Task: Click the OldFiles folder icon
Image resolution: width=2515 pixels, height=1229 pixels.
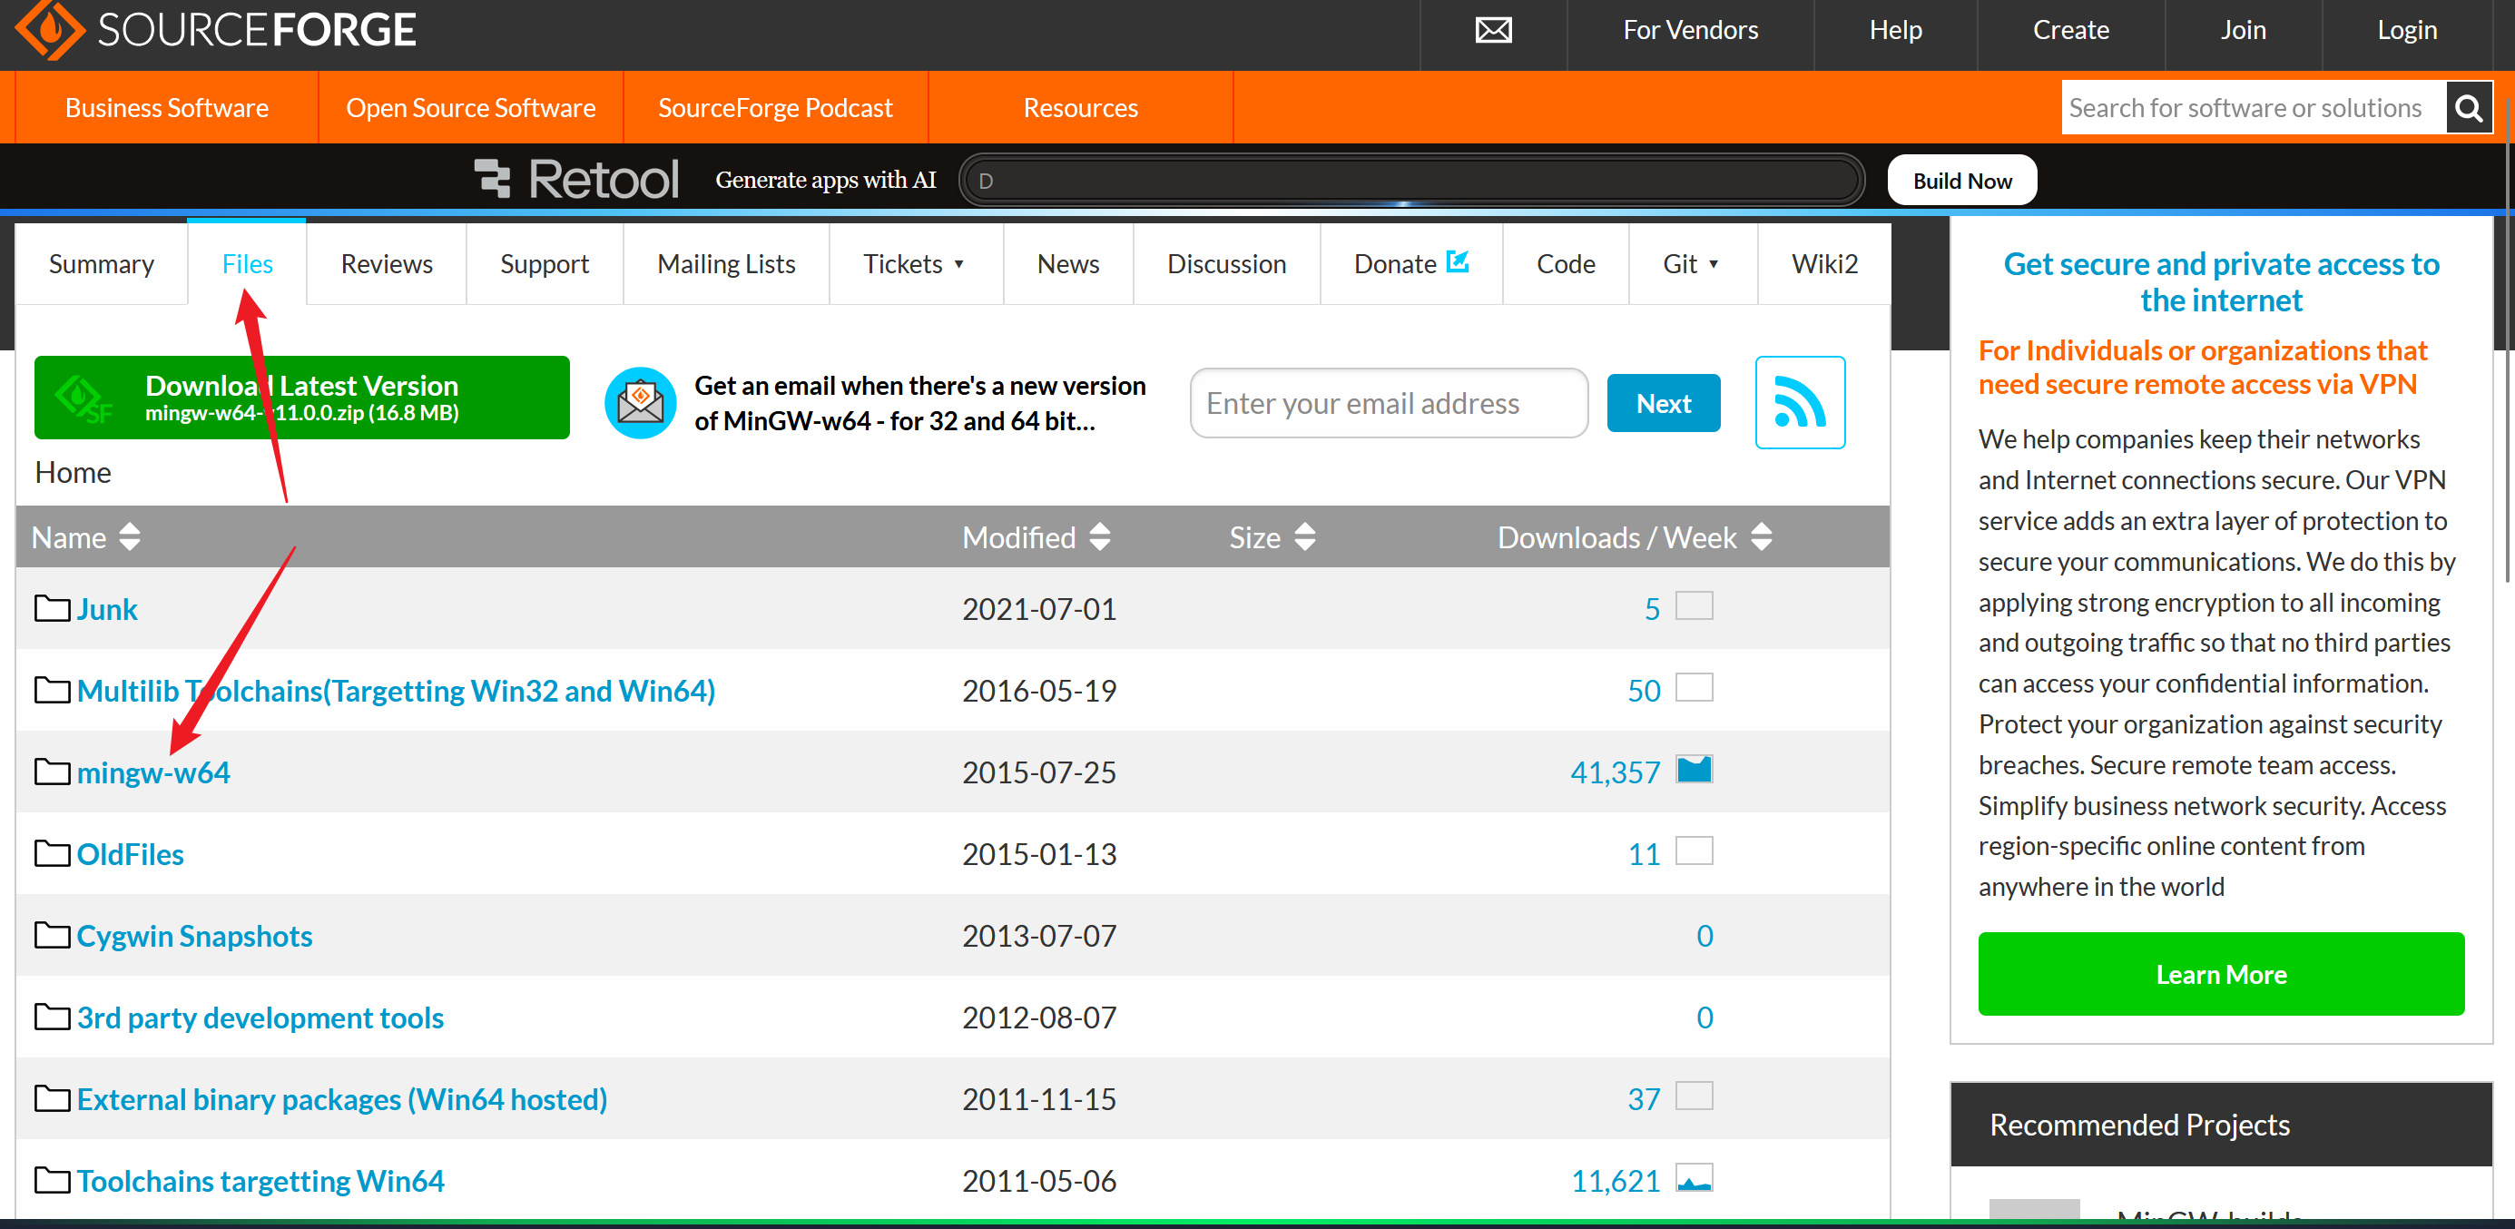Action: [52, 853]
